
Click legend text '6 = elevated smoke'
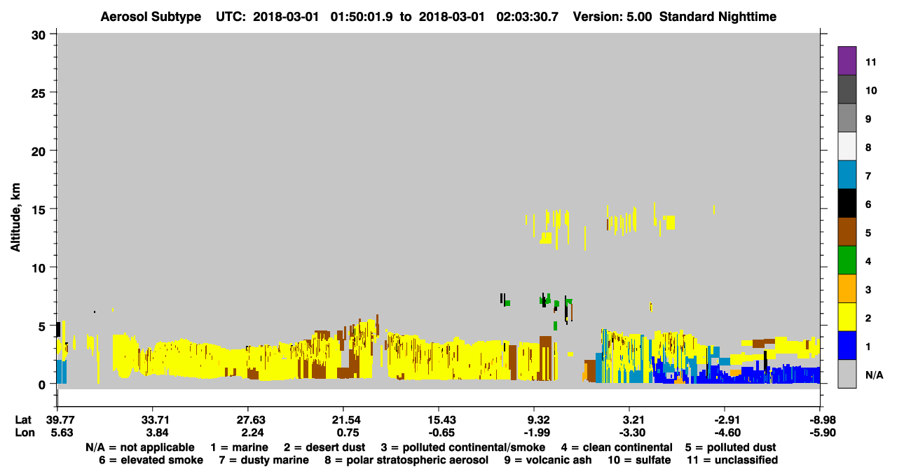click(151, 460)
